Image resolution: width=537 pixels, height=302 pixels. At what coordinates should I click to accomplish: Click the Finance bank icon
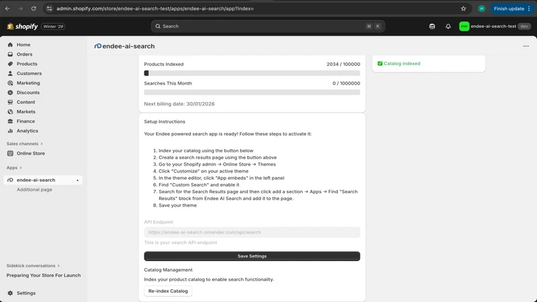pyautogui.click(x=10, y=121)
